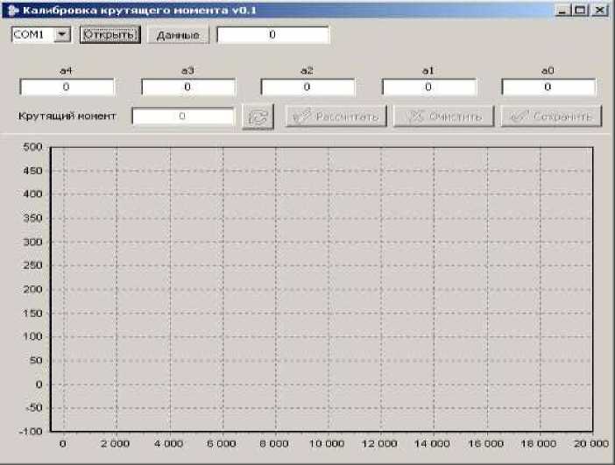Image resolution: width=615 pixels, height=465 pixels.
Task: Select the COM1 text in port combo box
Action: pos(29,34)
